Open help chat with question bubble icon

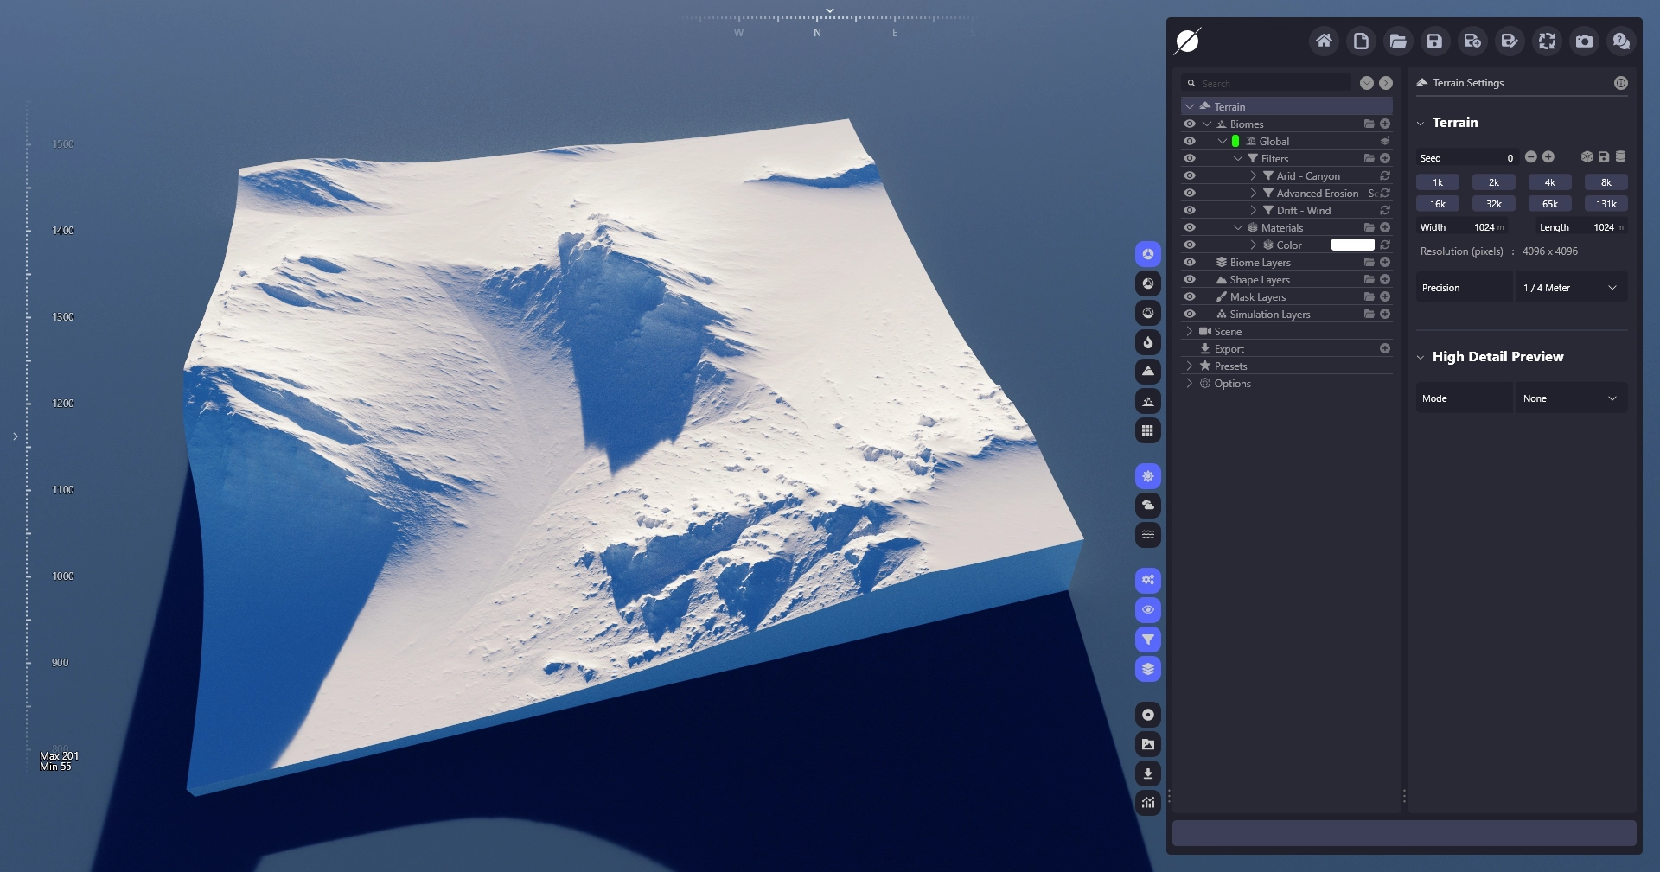tap(1621, 41)
